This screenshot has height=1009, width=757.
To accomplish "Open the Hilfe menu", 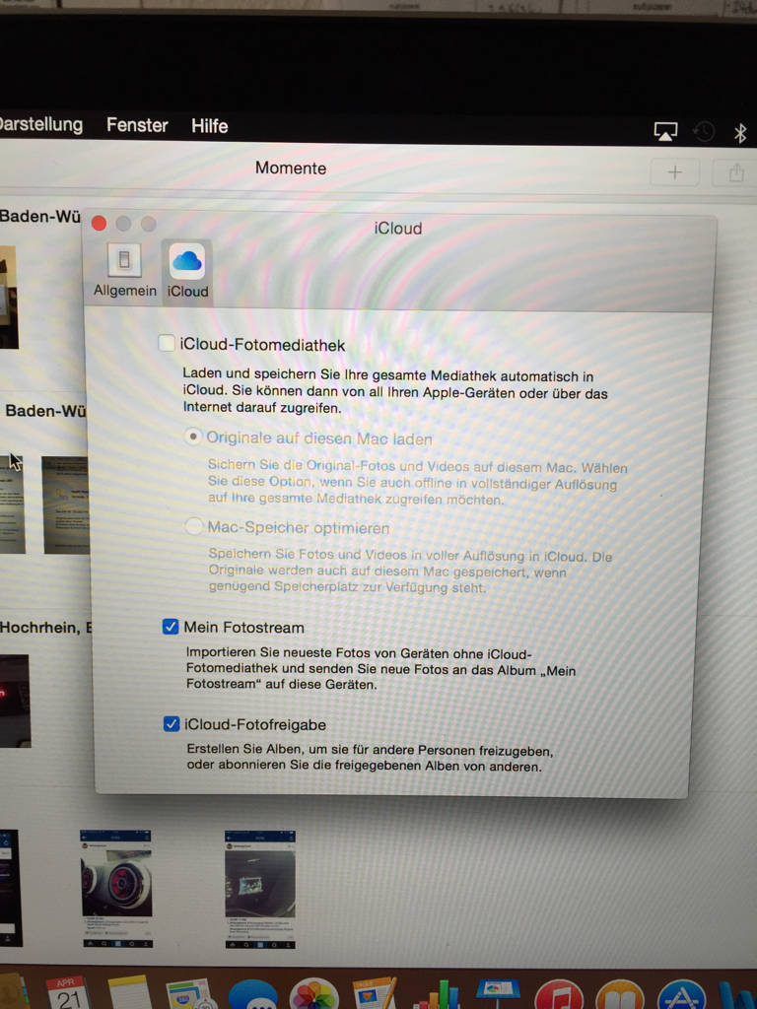I will pos(210,125).
